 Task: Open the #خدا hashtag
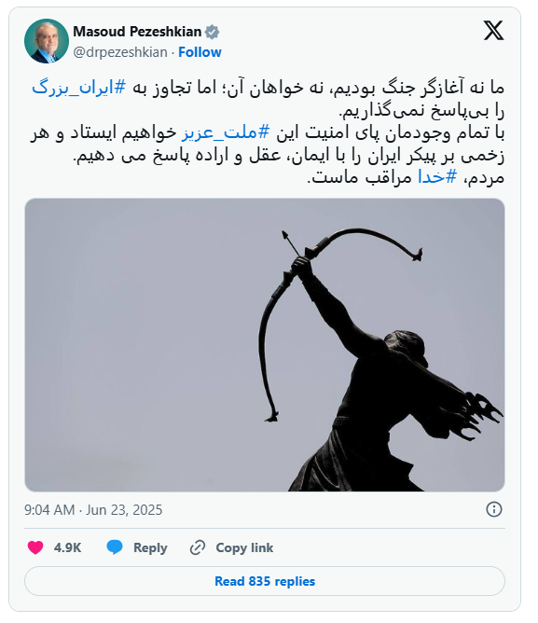pos(437,177)
